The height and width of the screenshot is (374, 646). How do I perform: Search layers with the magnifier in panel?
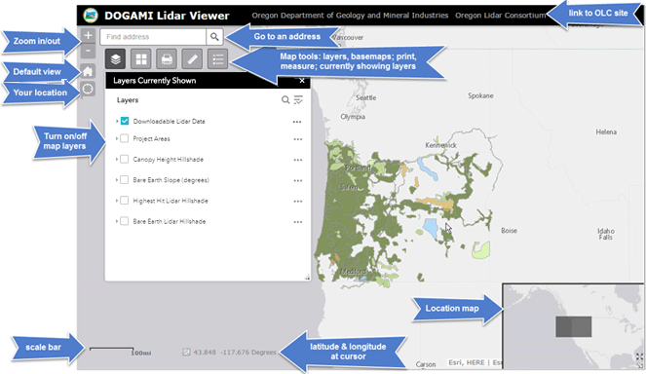click(x=285, y=99)
